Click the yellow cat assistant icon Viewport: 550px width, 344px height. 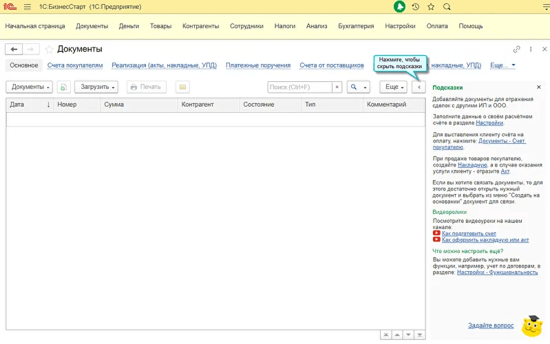(531, 326)
